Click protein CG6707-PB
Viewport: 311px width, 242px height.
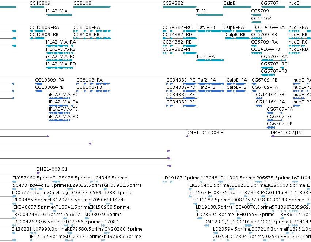click(x=280, y=124)
